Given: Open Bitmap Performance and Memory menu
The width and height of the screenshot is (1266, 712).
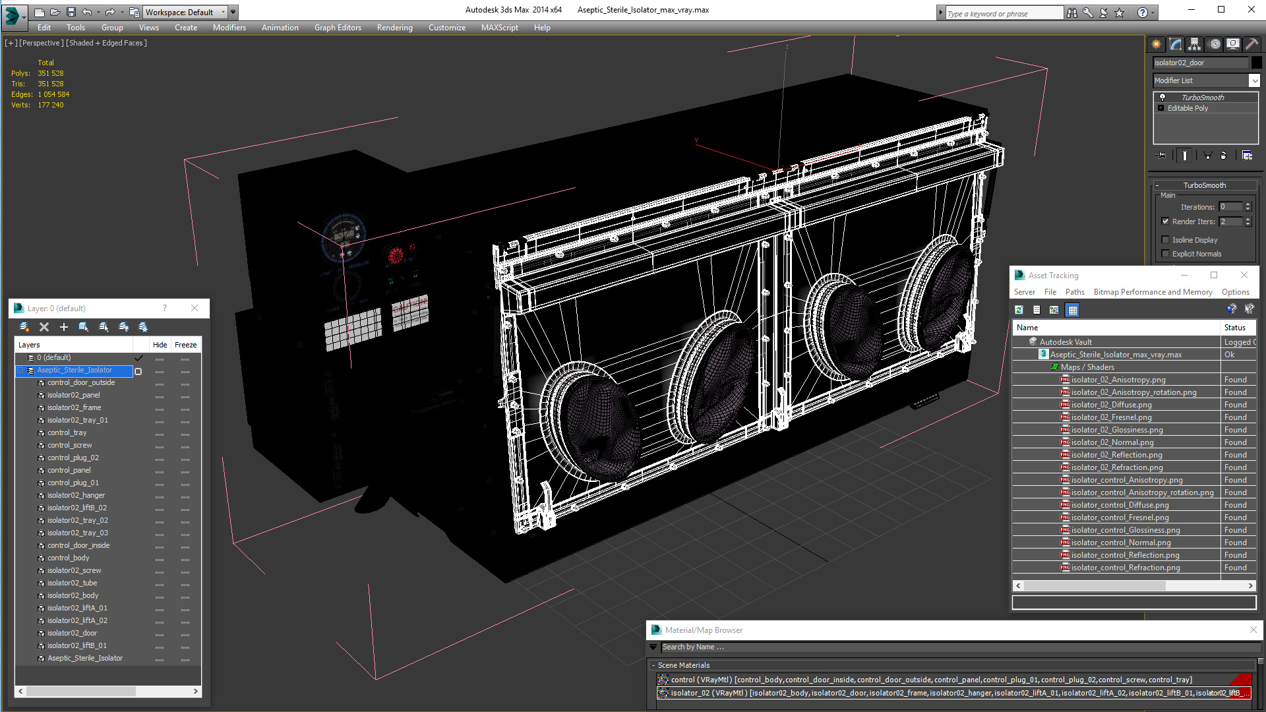Looking at the screenshot, I should (x=1153, y=292).
